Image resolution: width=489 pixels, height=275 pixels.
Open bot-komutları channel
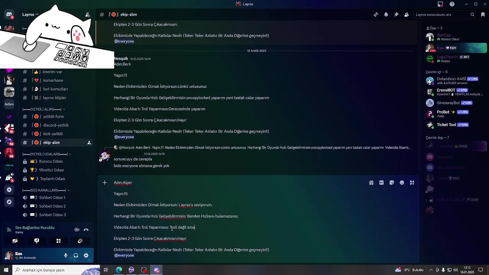57,89
